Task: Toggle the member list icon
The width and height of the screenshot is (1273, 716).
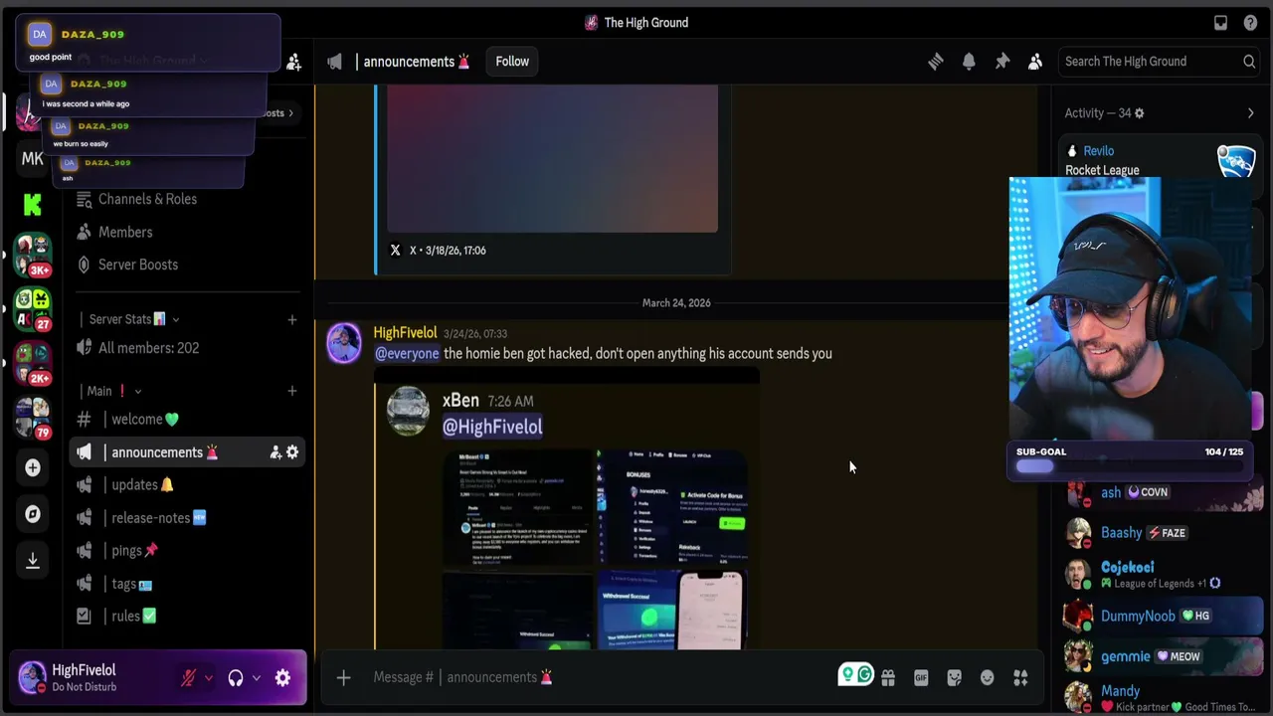Action: click(1035, 62)
